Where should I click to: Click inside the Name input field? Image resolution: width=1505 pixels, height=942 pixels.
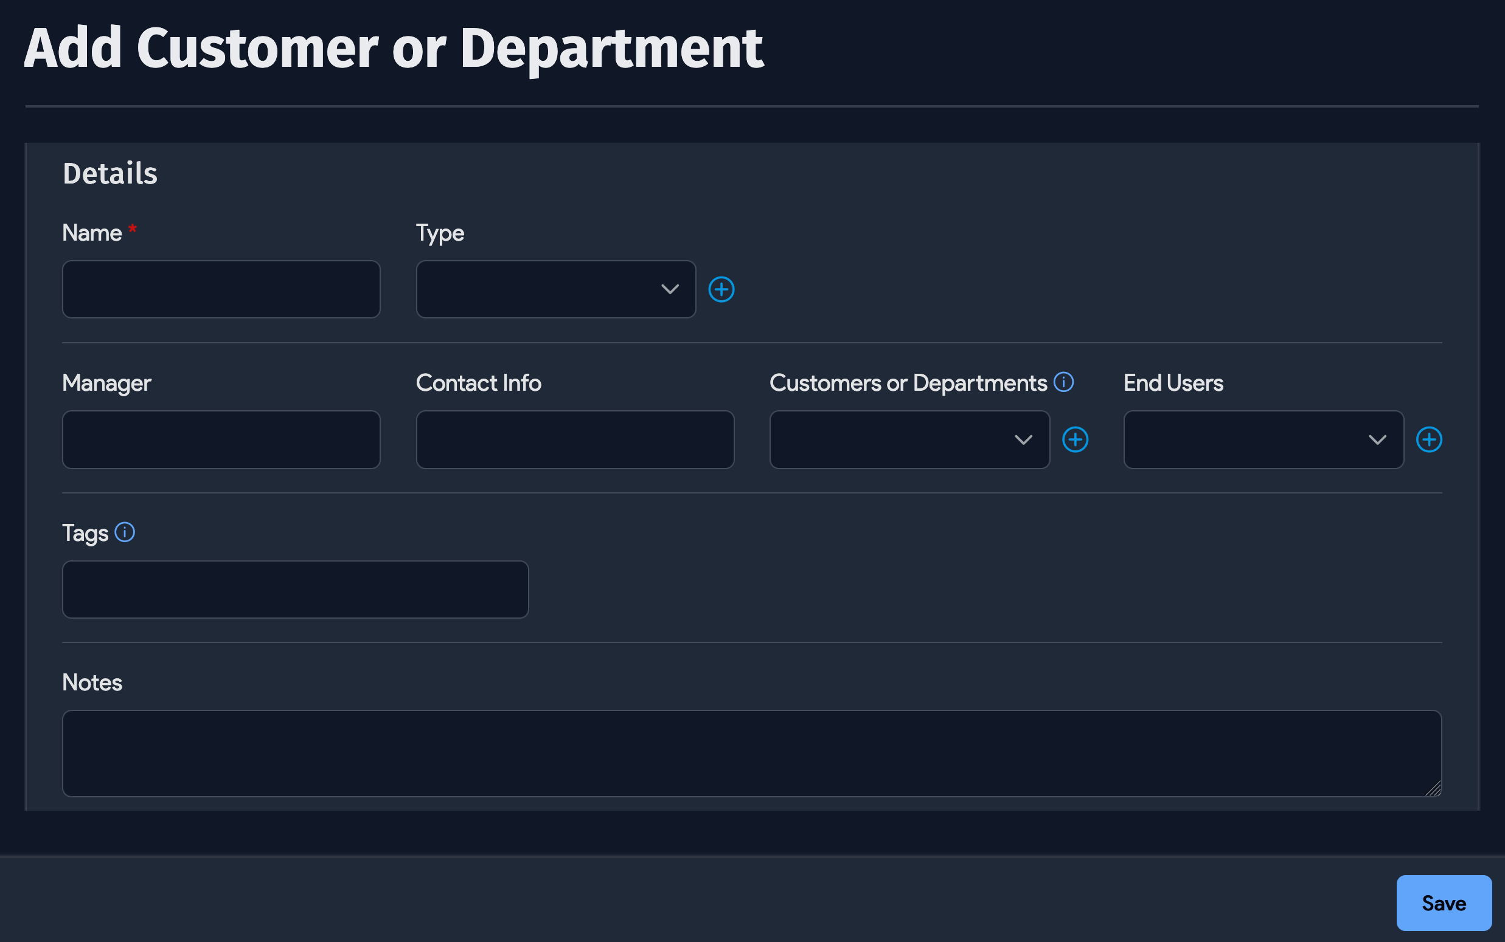pos(221,289)
